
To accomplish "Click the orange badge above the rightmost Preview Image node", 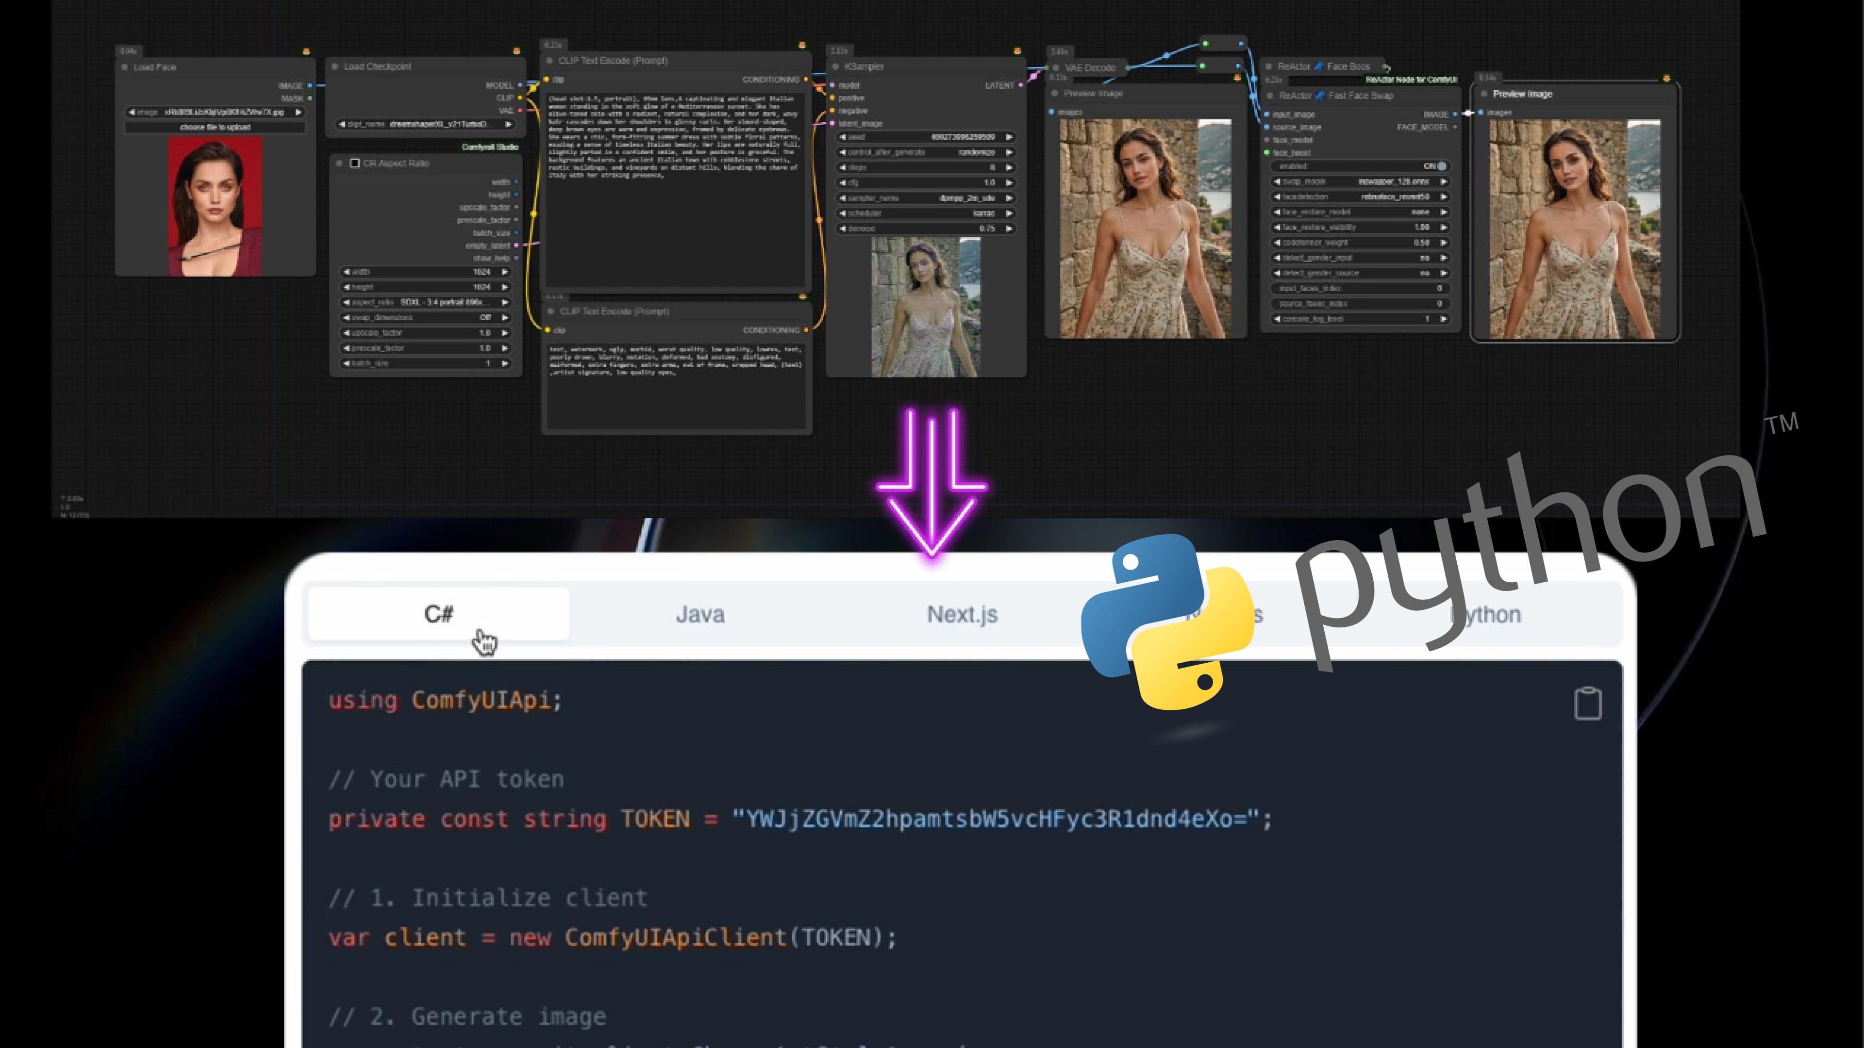I will [x=1666, y=78].
